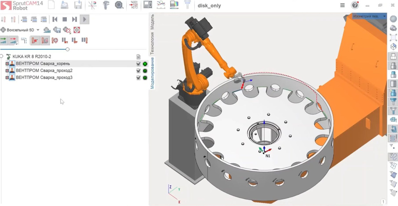Switch to the Модель tab

(x=152, y=22)
